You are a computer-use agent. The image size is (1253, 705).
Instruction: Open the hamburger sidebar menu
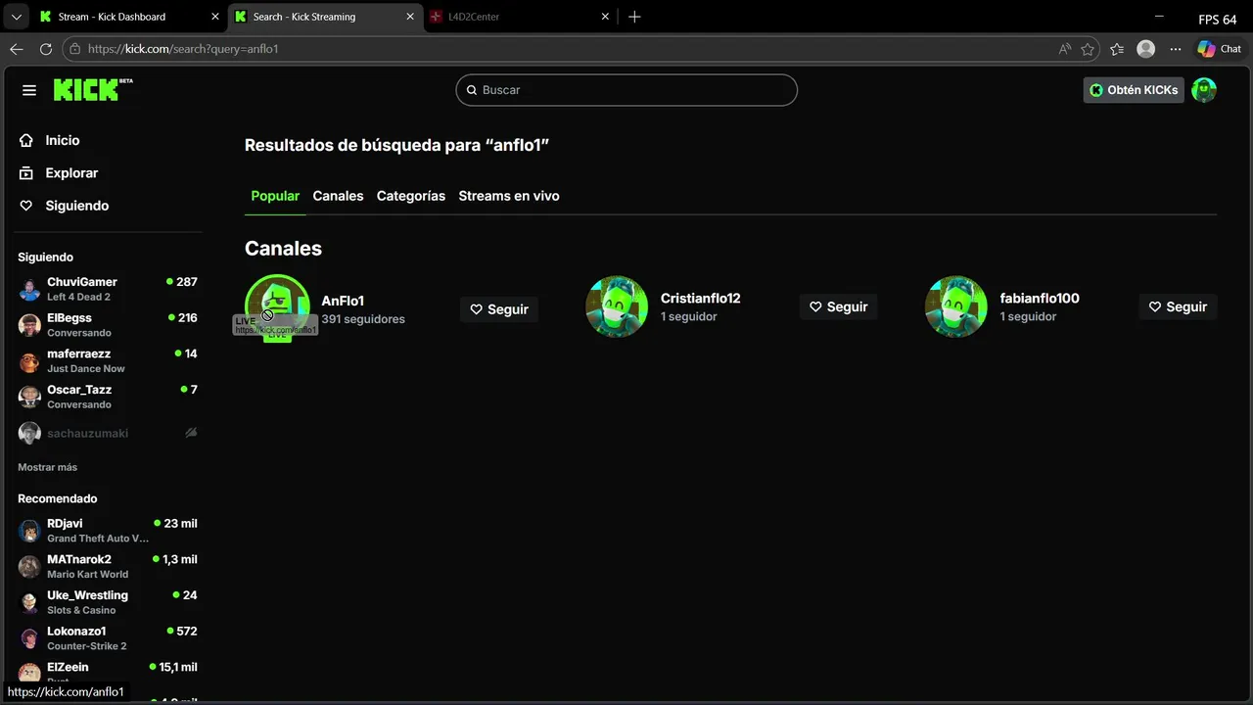29,90
